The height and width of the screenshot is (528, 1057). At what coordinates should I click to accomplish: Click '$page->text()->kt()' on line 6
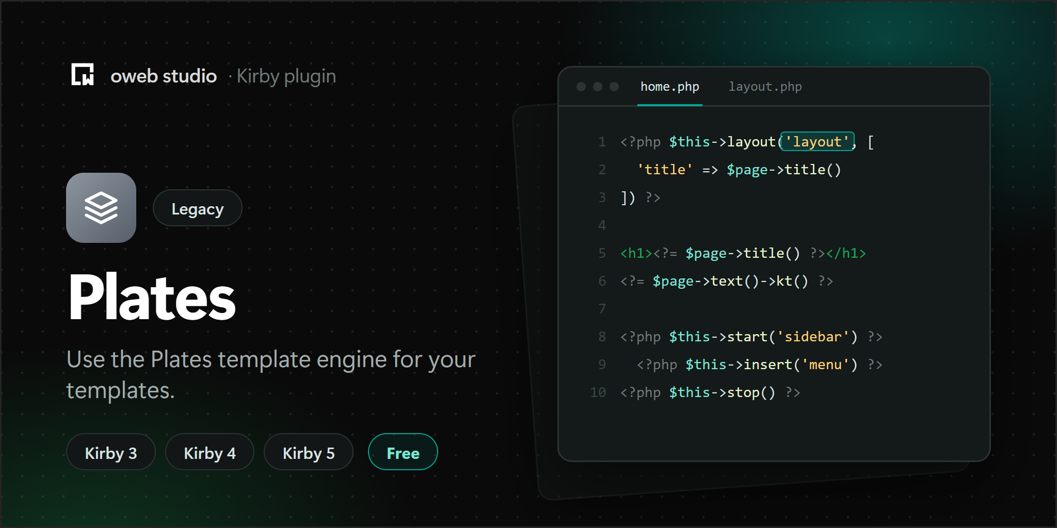[730, 281]
